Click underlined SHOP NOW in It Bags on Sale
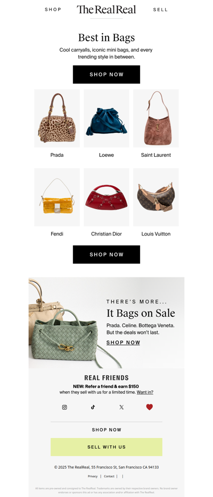The height and width of the screenshot is (497, 213). (x=123, y=343)
